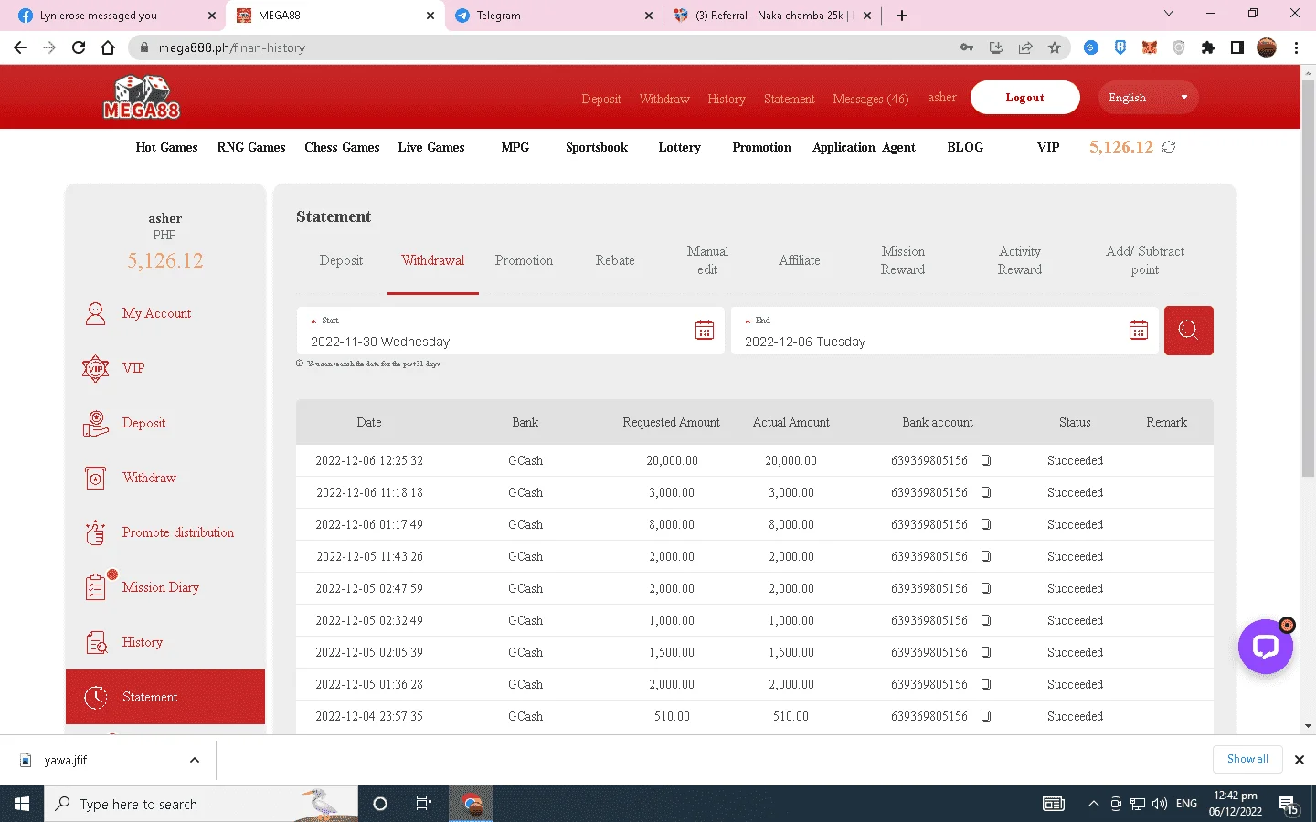The width and height of the screenshot is (1316, 822).
Task: Open the English language dropdown
Action: [x=1149, y=97]
